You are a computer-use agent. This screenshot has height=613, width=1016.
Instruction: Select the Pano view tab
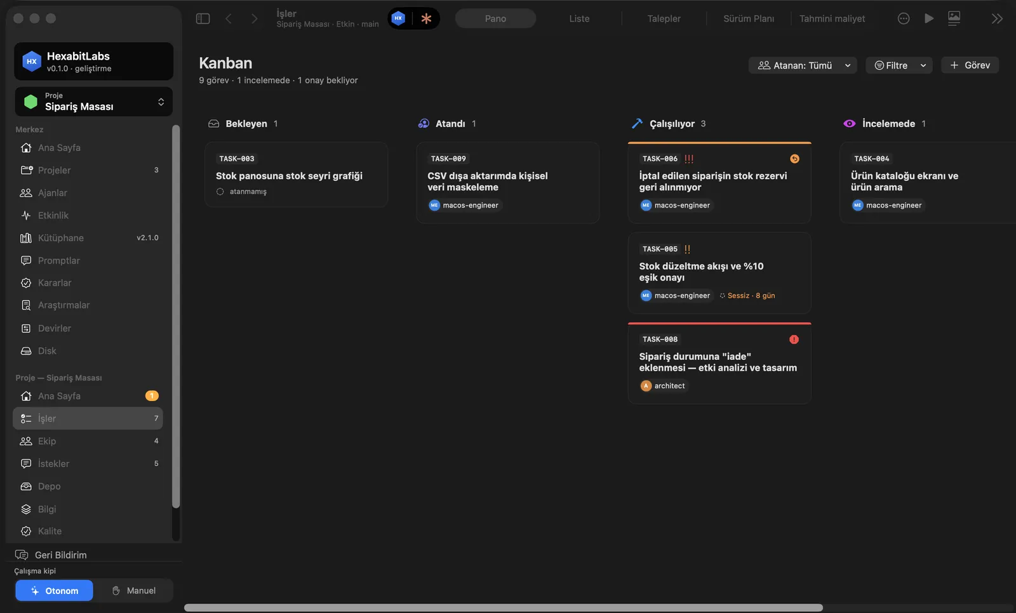[495, 18]
